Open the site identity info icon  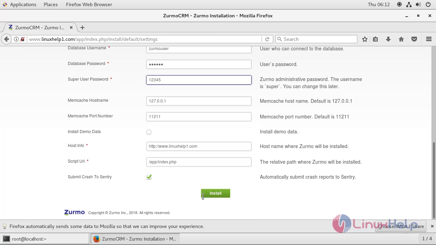coord(16,39)
